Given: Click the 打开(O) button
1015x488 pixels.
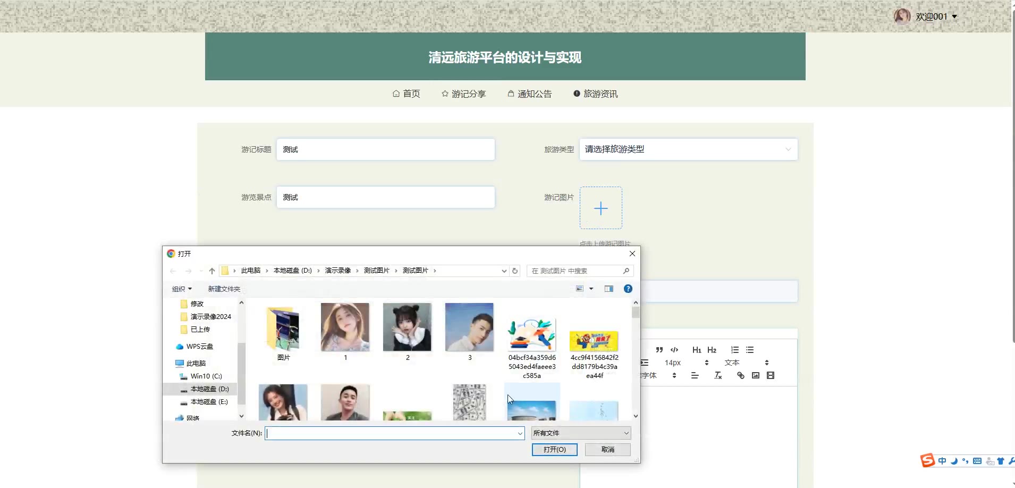Looking at the screenshot, I should pyautogui.click(x=554, y=450).
